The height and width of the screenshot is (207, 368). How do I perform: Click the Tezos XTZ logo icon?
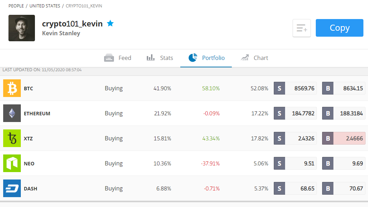[x=12, y=138]
